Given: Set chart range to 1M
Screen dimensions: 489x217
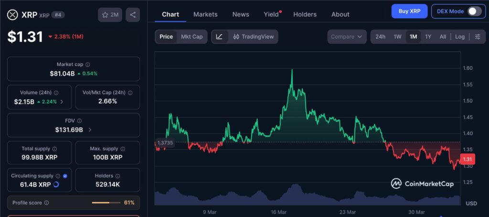Looking at the screenshot, I should [413, 36].
